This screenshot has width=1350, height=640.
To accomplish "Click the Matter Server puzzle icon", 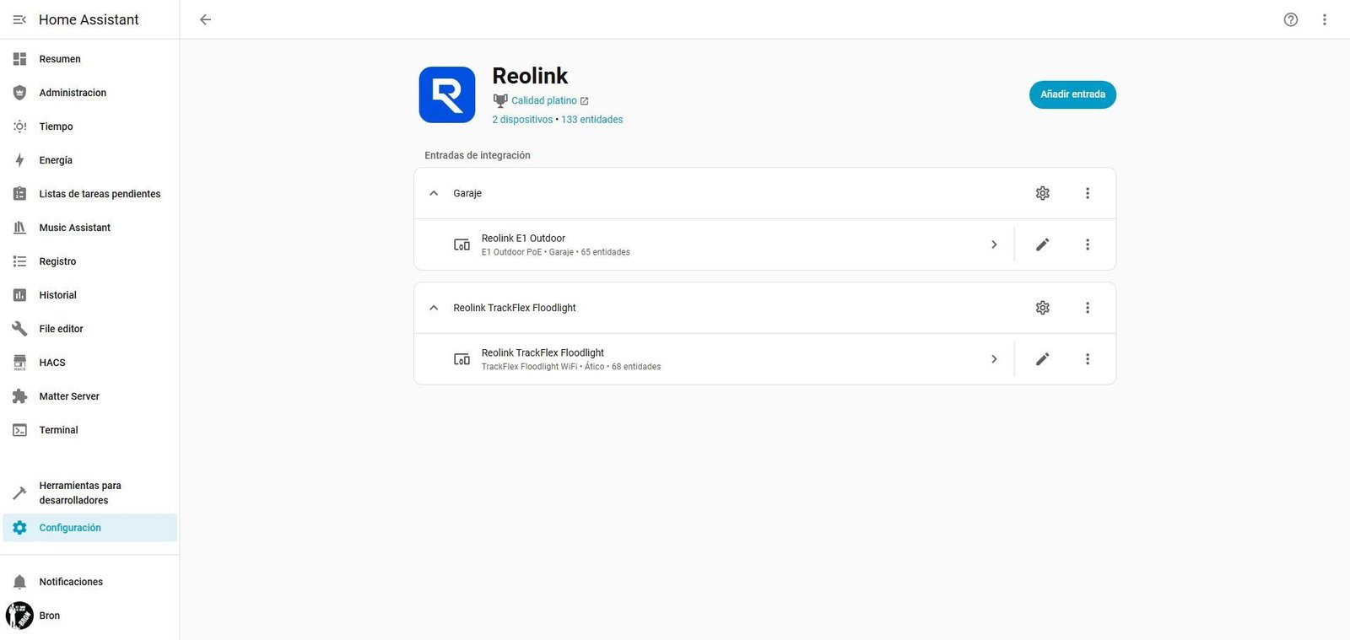I will pyautogui.click(x=19, y=396).
